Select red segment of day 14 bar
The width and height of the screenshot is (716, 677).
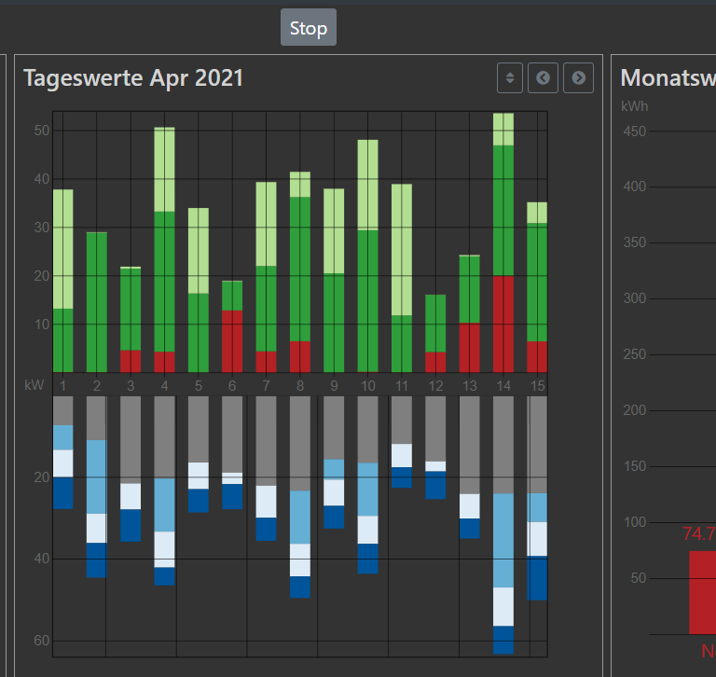503,324
